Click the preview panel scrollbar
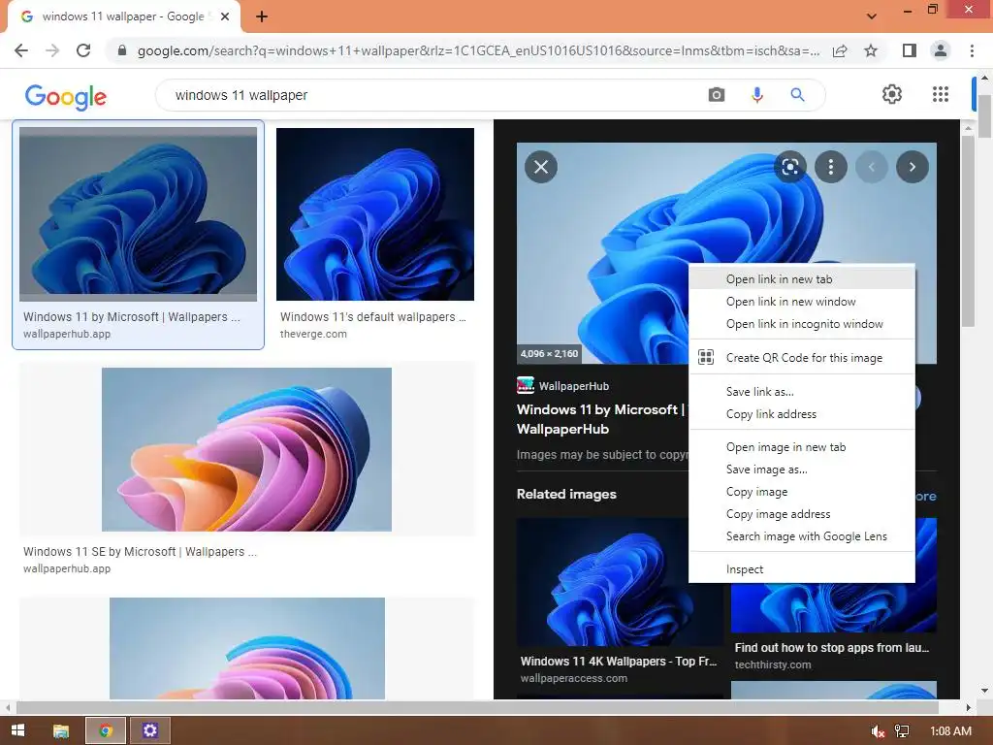 coord(968,231)
